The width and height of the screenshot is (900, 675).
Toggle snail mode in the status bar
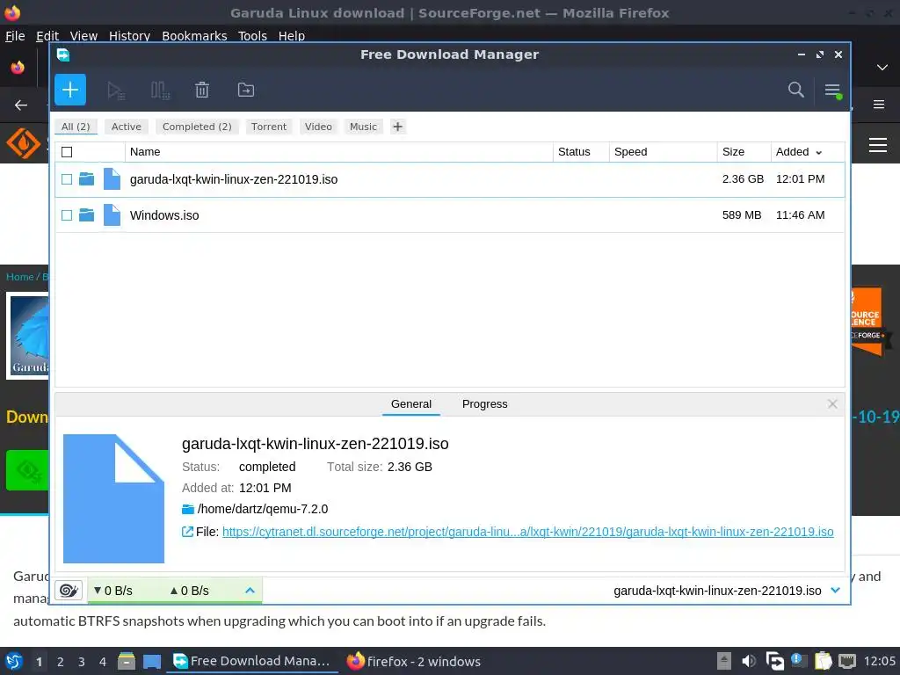click(x=69, y=590)
